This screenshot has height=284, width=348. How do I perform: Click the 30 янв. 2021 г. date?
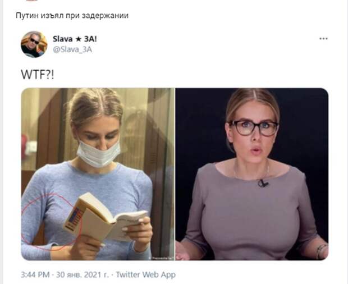(x=82, y=274)
